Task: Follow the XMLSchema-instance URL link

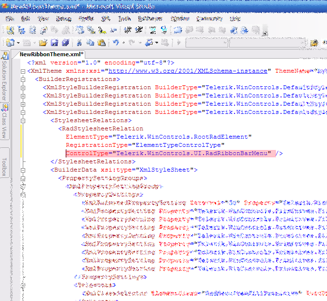Action: point(187,71)
